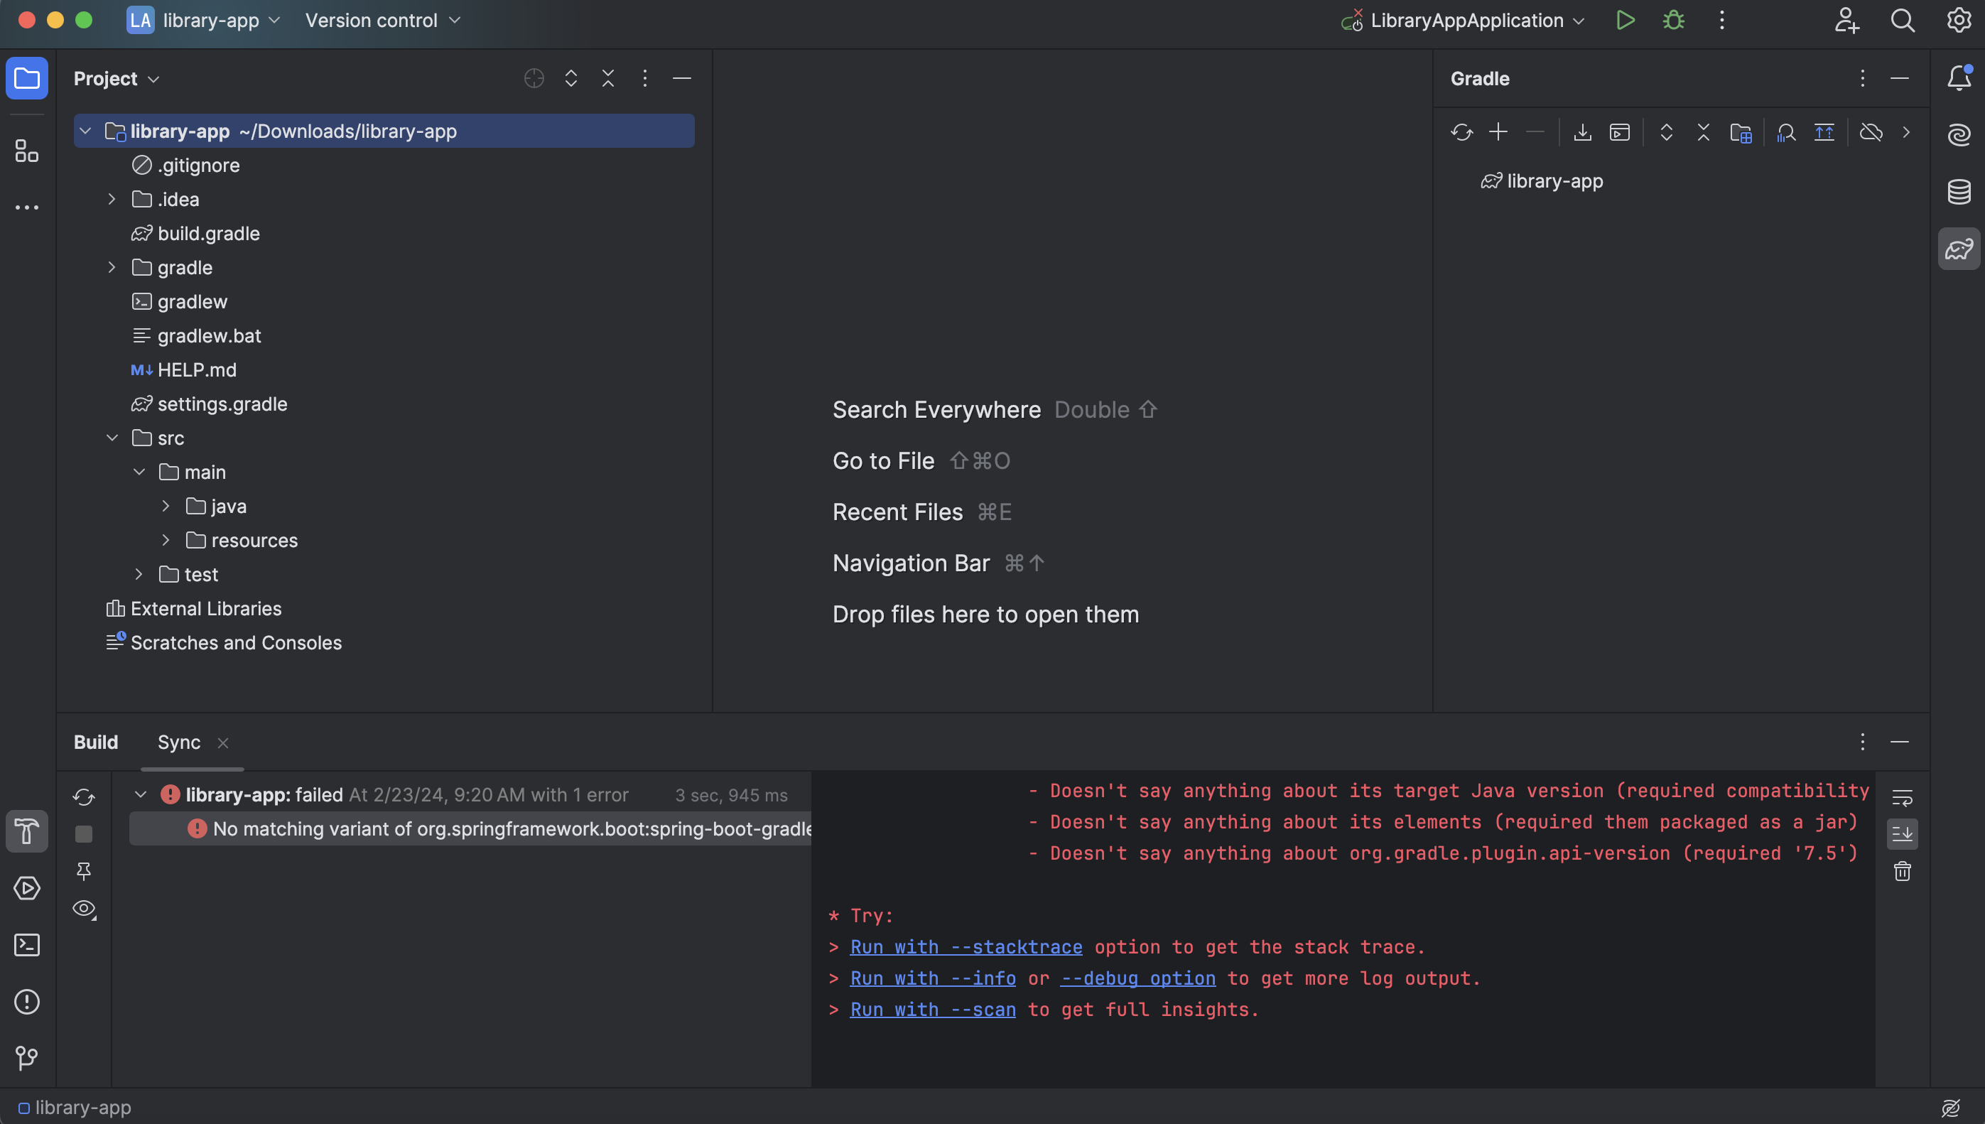Click Run with --info link
The image size is (1985, 1124).
coord(933,978)
